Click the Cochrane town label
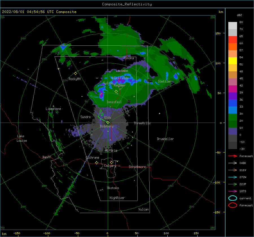 click(x=92, y=158)
